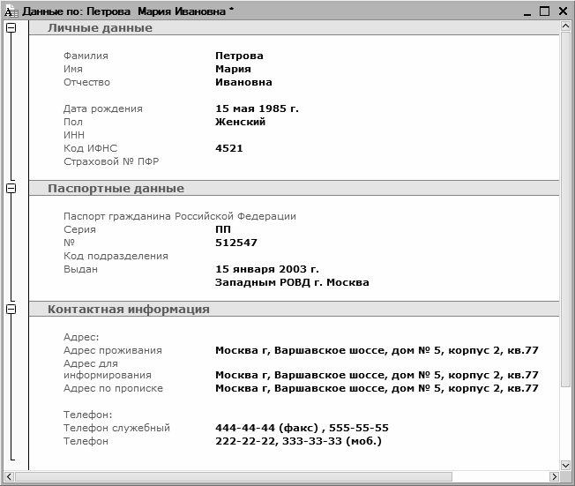The width and height of the screenshot is (575, 486).
Task: Collapse the Контактная информация group
Action: click(x=11, y=310)
